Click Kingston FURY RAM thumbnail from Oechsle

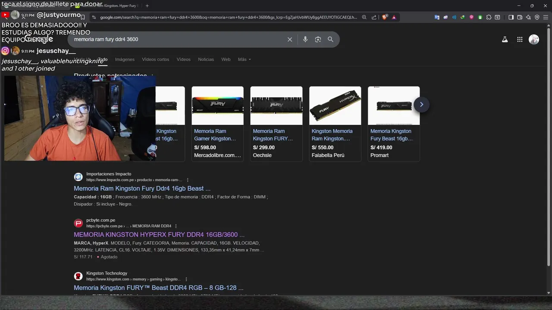point(276,105)
